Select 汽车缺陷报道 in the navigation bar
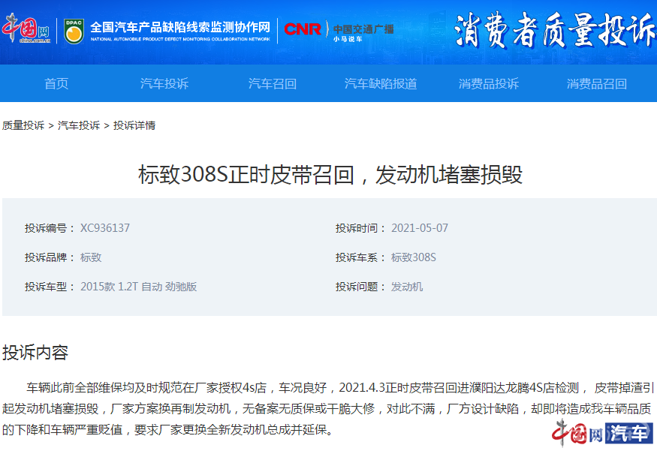 [381, 84]
